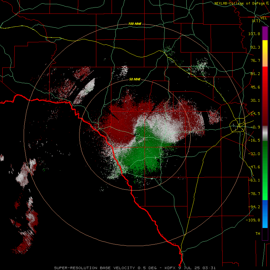
Task: Click the -63.1 velocity scale value
Action: click(254, 180)
